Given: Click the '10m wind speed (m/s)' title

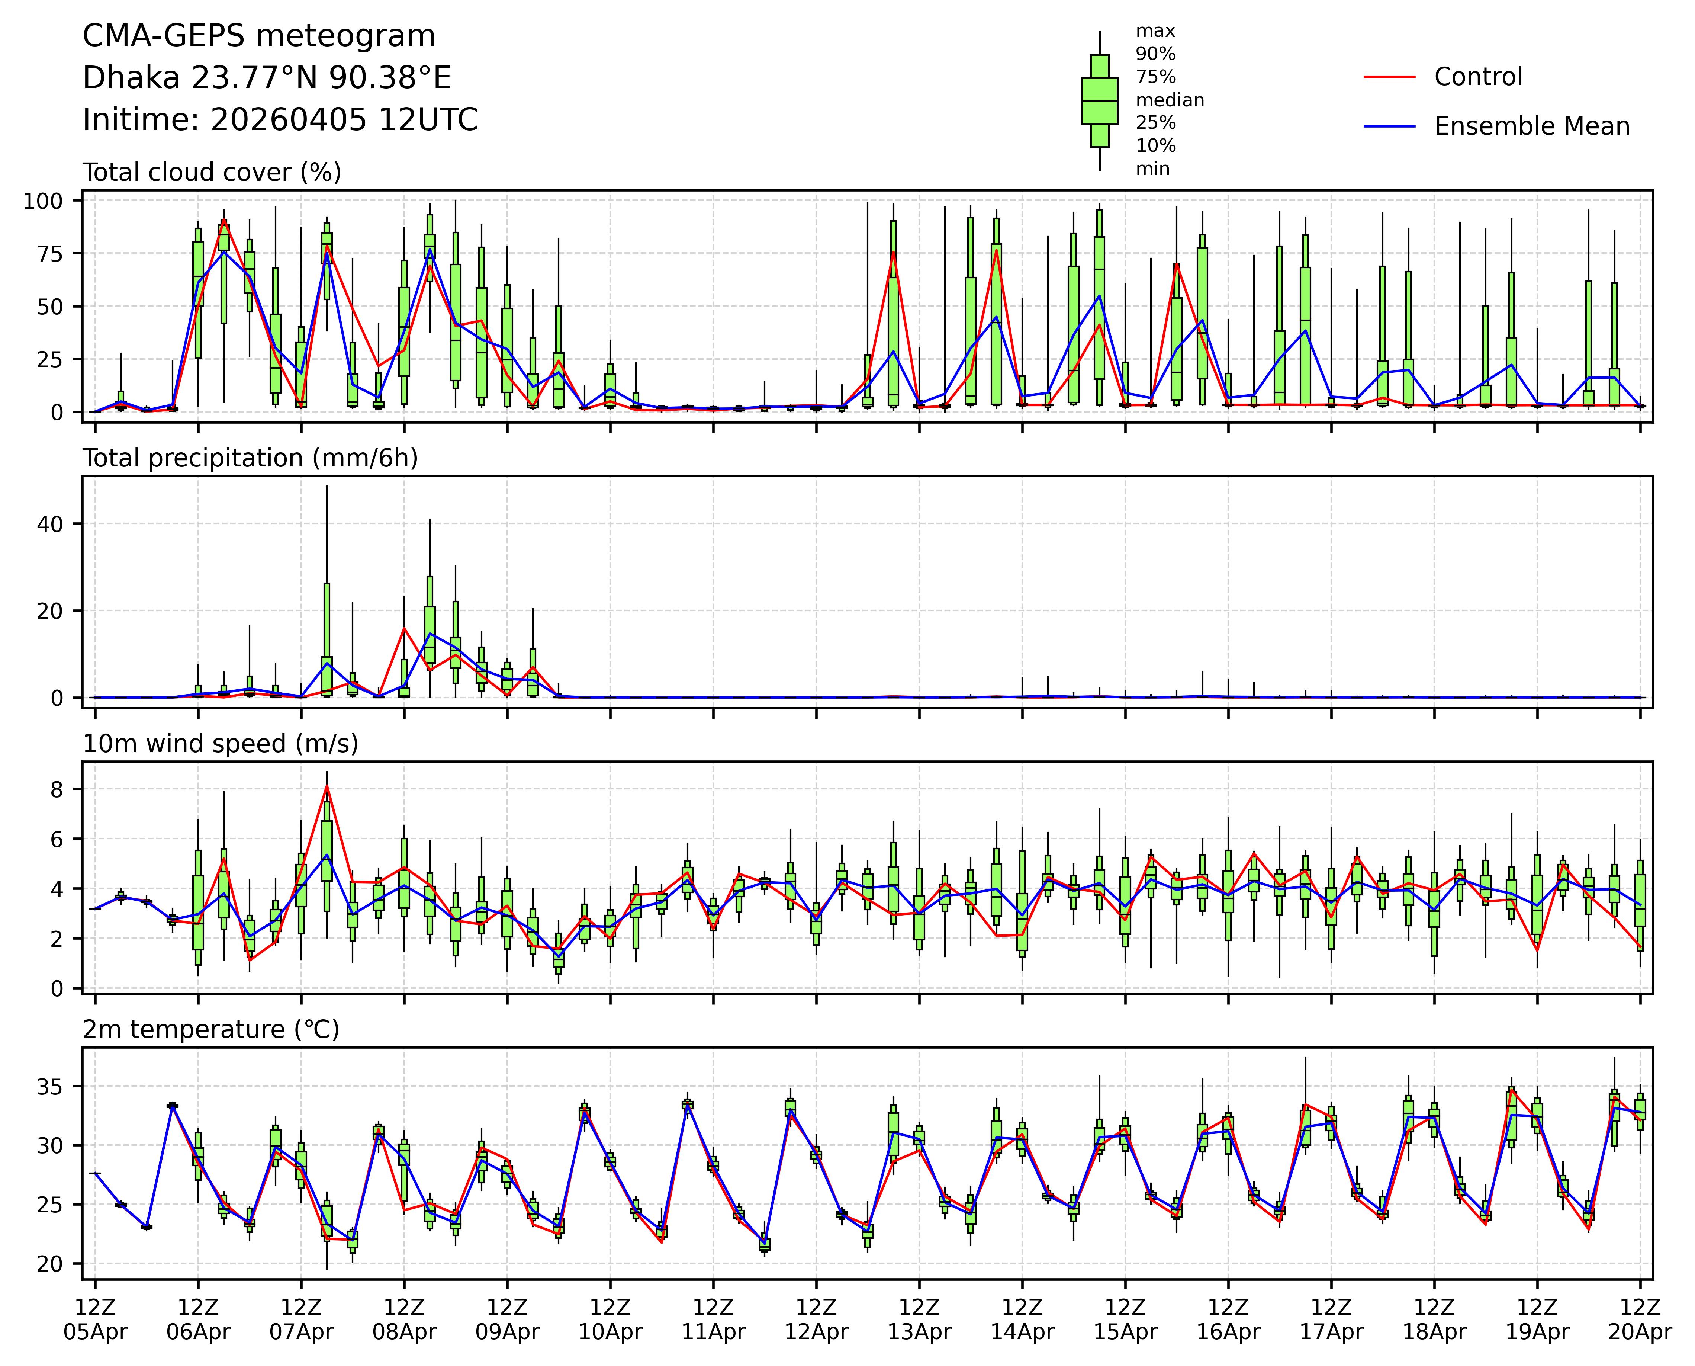Looking at the screenshot, I should coord(220,744).
